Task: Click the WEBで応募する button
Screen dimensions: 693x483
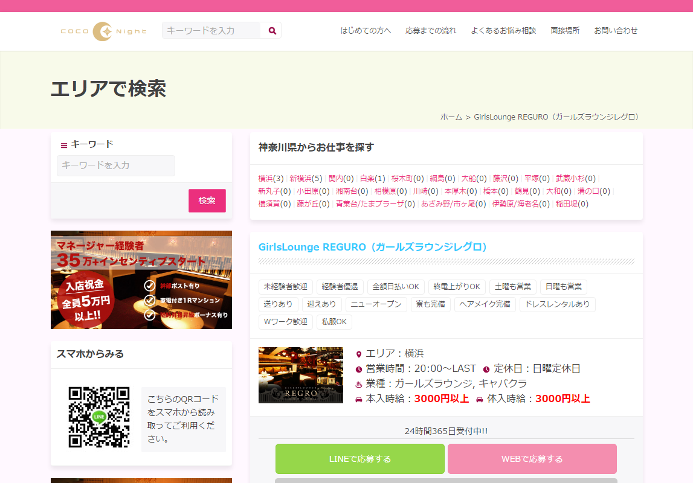Action: click(532, 459)
